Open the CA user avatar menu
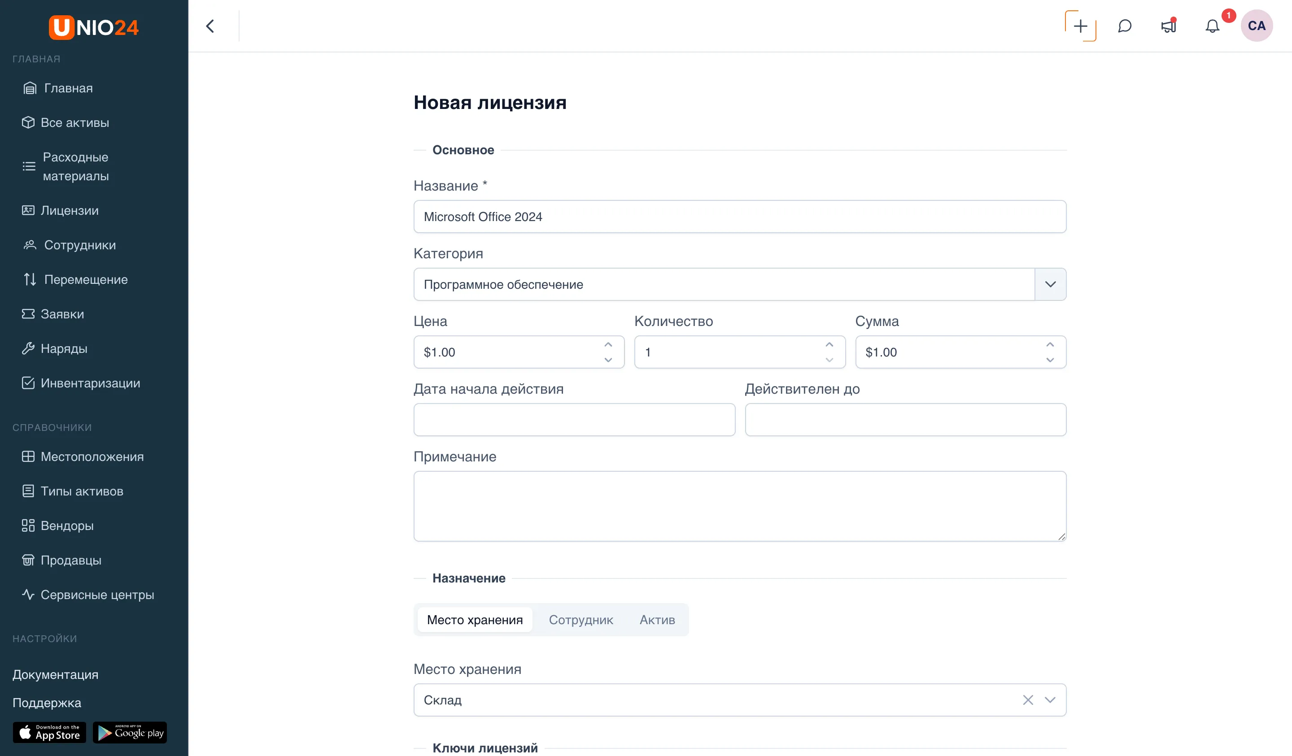 tap(1256, 26)
